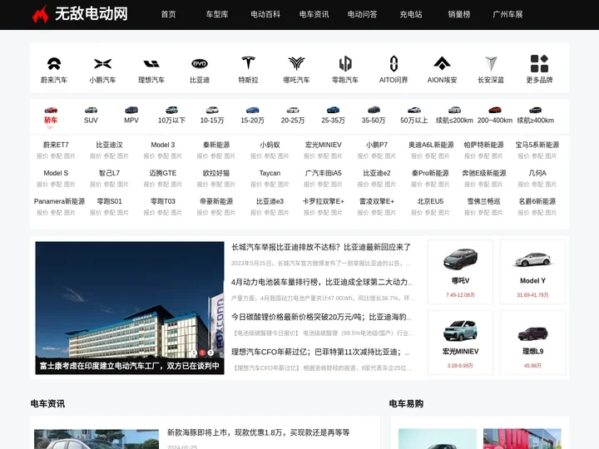Open the 比亚迪汉 model link

[x=109, y=145]
